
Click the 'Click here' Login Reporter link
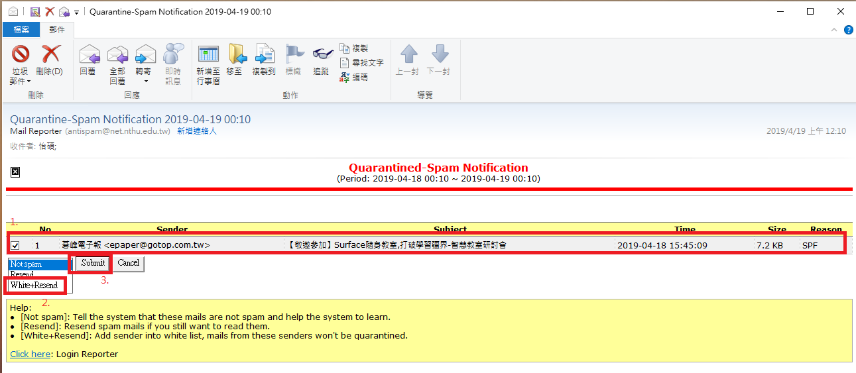coord(30,354)
